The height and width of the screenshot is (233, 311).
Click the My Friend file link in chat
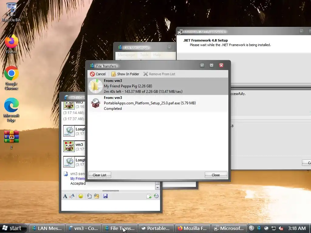click(77, 178)
